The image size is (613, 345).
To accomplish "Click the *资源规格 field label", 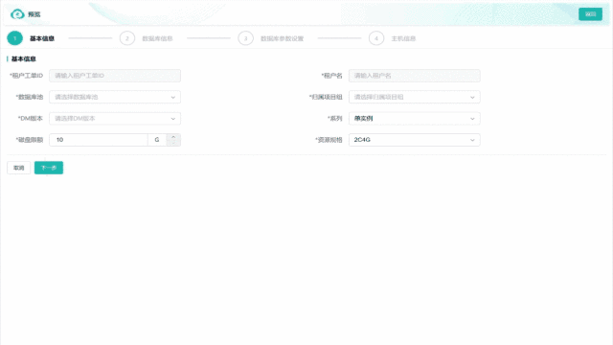I will (x=329, y=140).
